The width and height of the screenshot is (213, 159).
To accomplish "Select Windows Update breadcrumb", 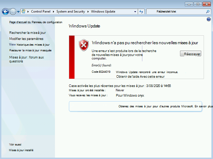I will click(x=103, y=11).
